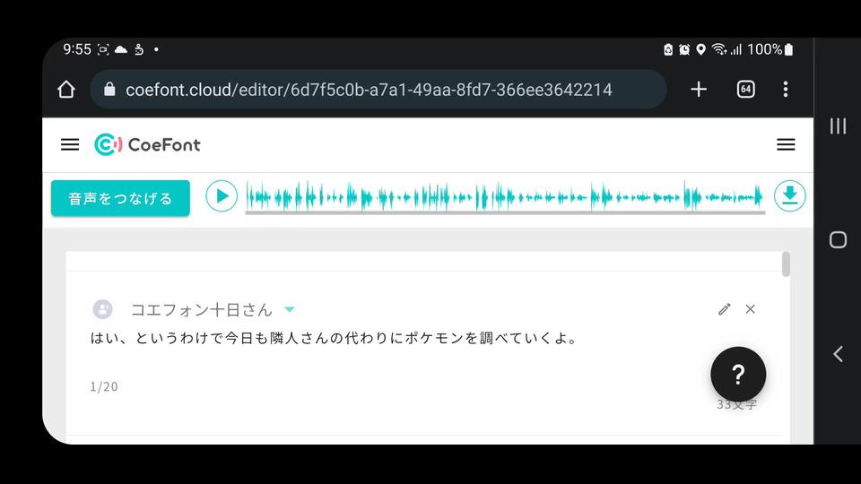861x484 pixels.
Task: Click the 1/20 counter text
Action: coord(104,387)
